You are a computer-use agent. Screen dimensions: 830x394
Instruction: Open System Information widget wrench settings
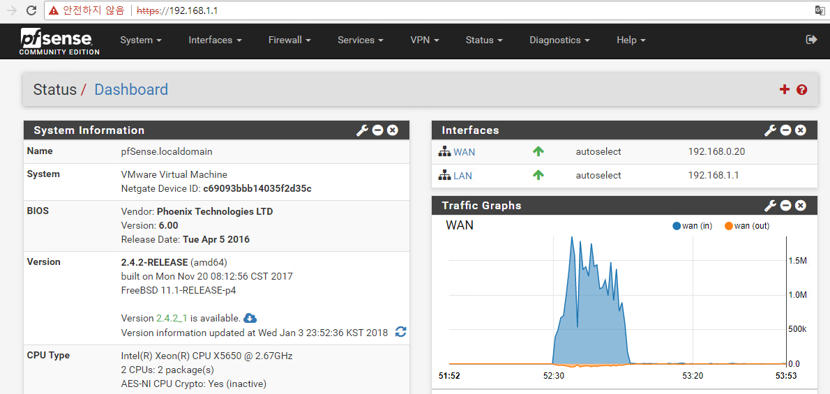click(x=362, y=130)
